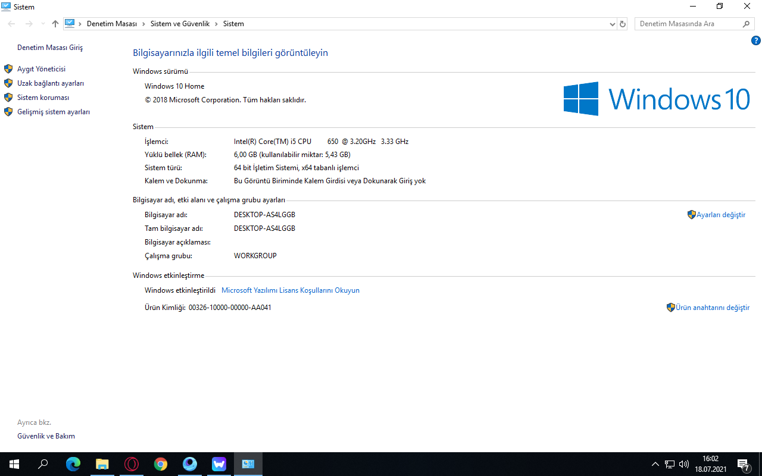Screen dimensions: 762x476
Task: Open Gelişmiş sistem ayarları link
Action: [54, 112]
